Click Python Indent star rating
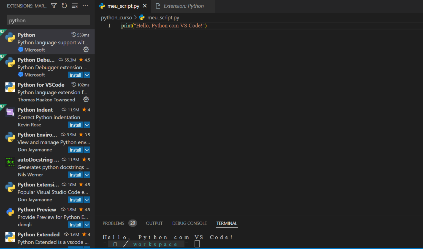 [86, 110]
